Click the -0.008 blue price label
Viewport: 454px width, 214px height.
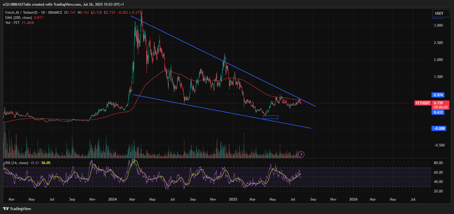[x=439, y=128]
